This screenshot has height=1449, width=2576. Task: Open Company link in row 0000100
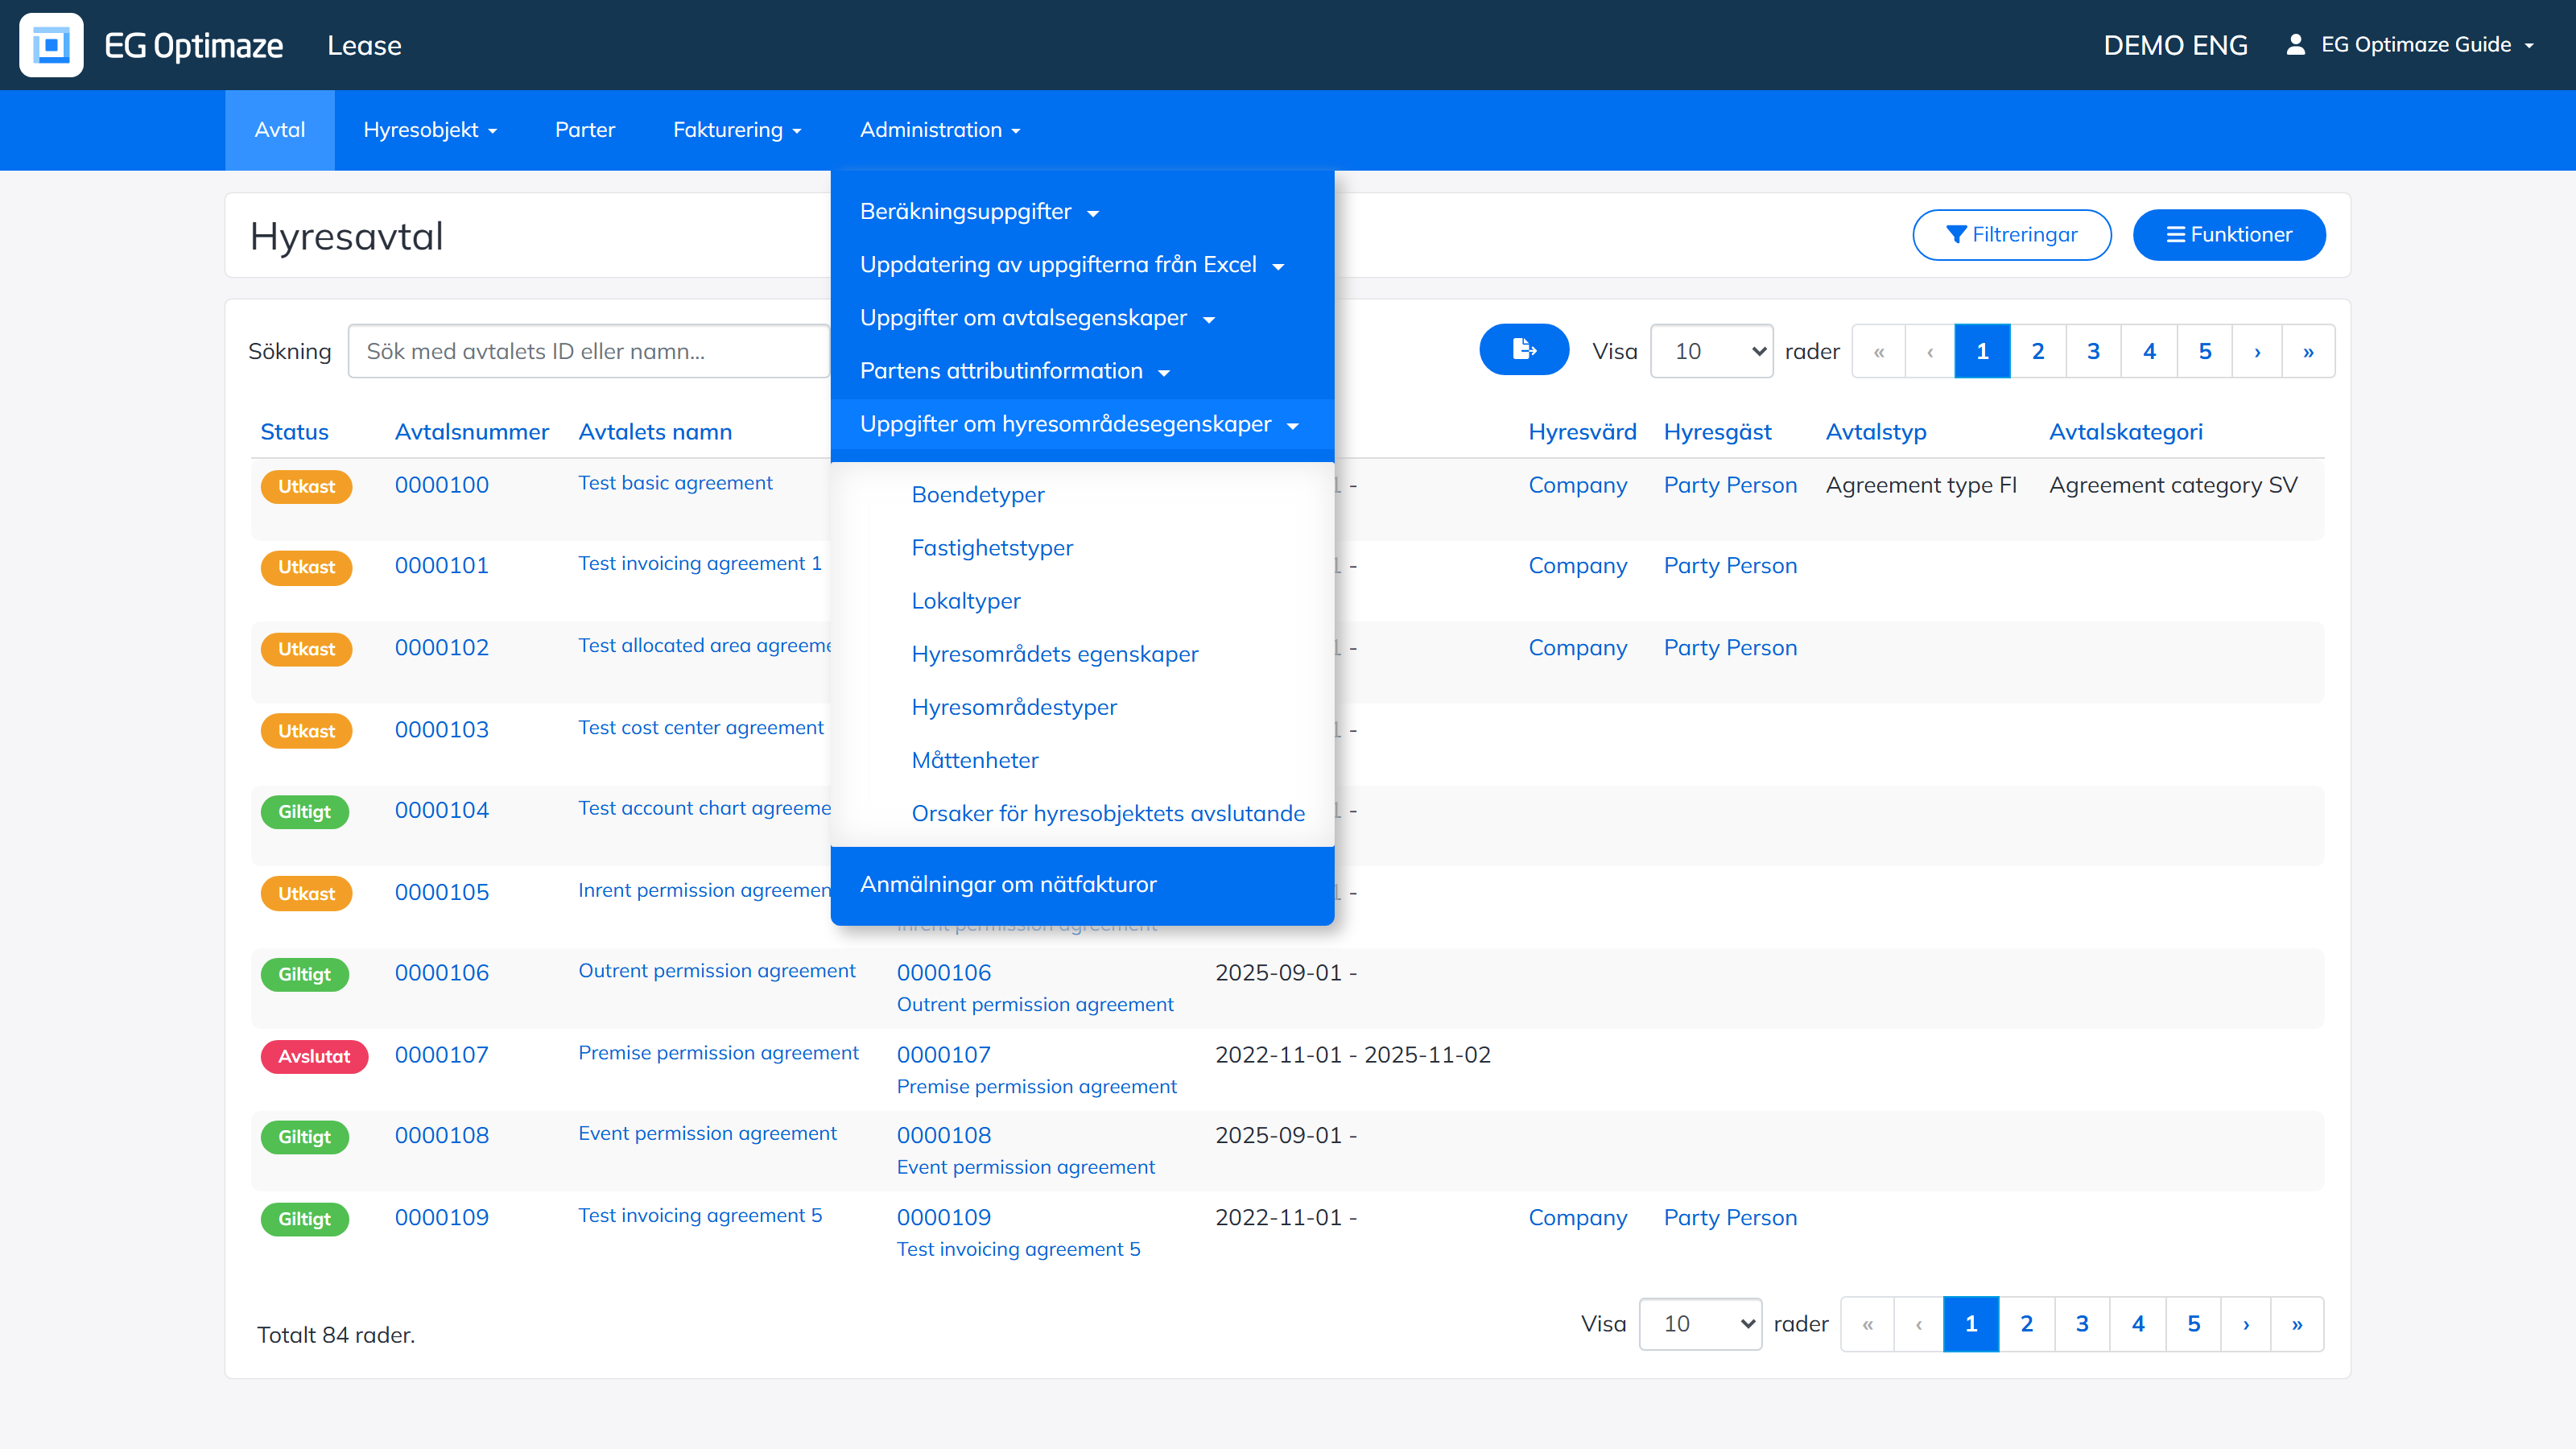[x=1578, y=485]
